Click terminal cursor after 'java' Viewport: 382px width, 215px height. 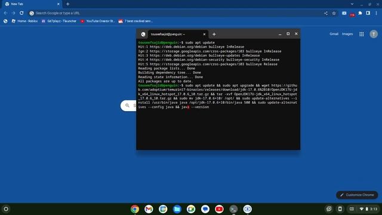(x=189, y=107)
